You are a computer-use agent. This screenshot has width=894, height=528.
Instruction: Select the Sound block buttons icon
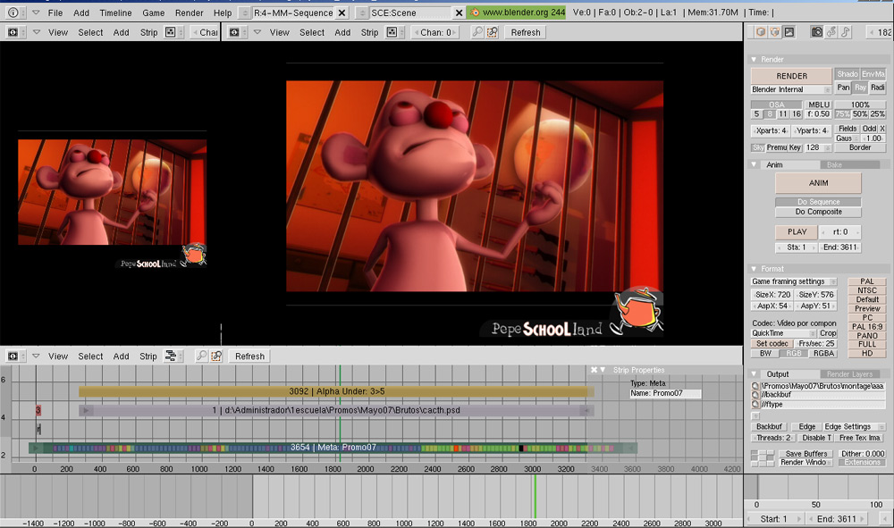[846, 32]
